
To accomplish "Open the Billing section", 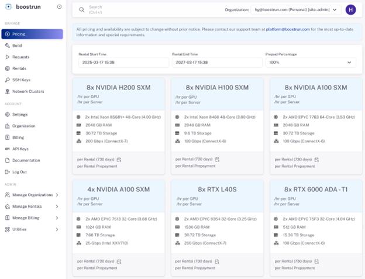I will point(18,137).
